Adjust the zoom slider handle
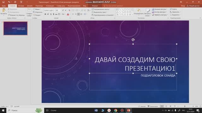202x113 pixels. point(185,106)
